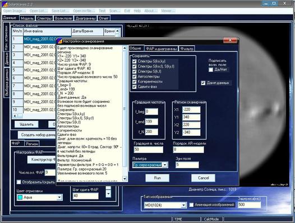Viewport: 295px width, 223px height.
Task: Expand the Aqua color dropdown
Action: tap(59, 197)
